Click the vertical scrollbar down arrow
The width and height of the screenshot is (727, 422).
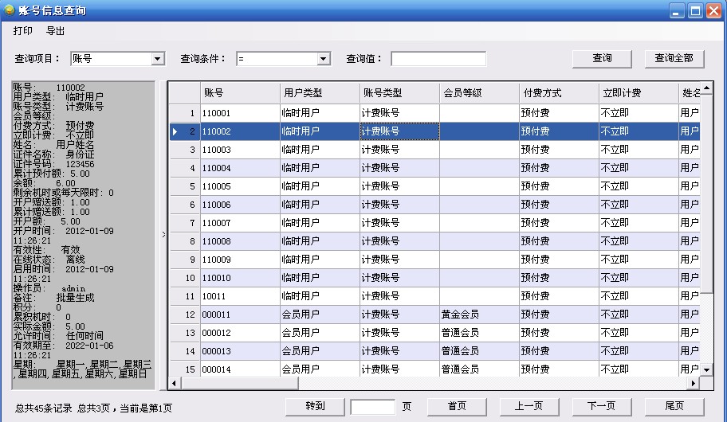tap(706, 369)
